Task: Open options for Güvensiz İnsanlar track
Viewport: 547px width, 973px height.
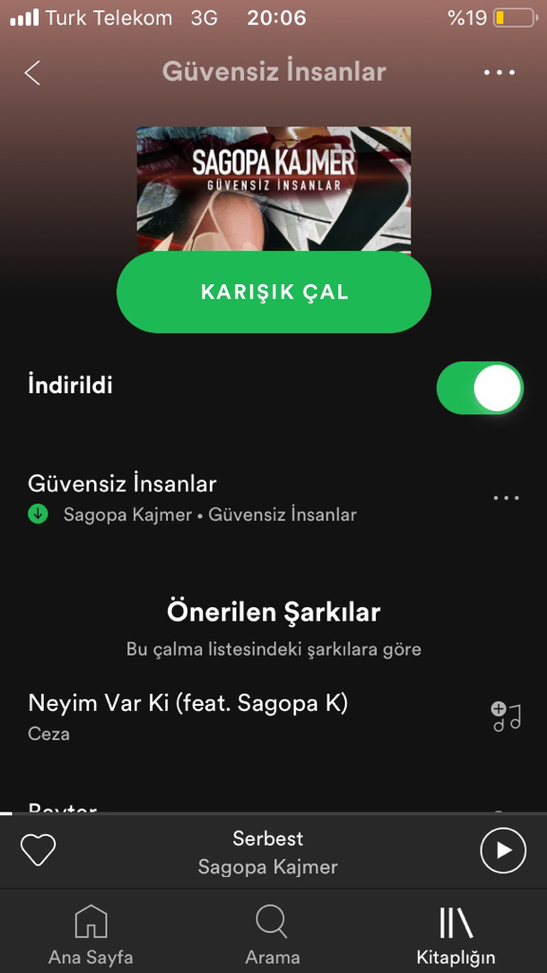Action: [x=506, y=498]
